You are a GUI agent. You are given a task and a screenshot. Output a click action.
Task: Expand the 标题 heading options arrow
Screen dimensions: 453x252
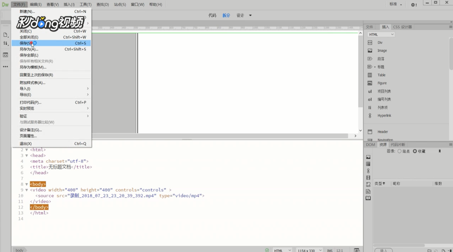click(x=375, y=67)
